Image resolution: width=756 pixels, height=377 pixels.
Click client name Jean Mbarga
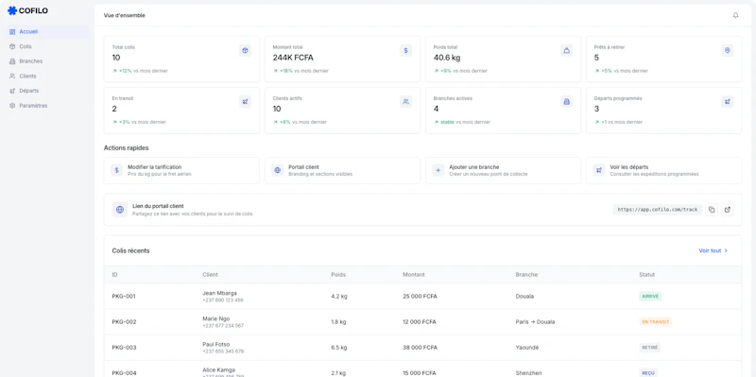coord(219,293)
